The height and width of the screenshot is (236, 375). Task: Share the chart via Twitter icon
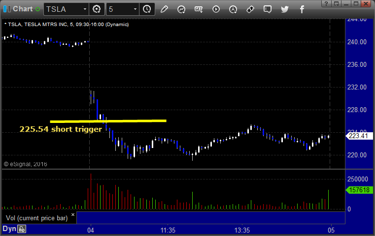(x=285, y=9)
